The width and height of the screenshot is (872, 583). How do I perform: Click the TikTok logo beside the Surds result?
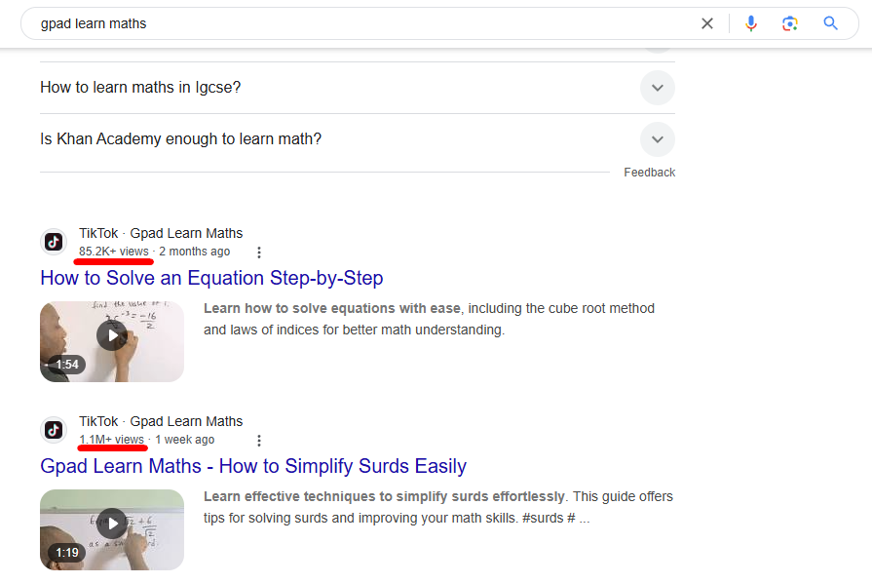point(54,430)
